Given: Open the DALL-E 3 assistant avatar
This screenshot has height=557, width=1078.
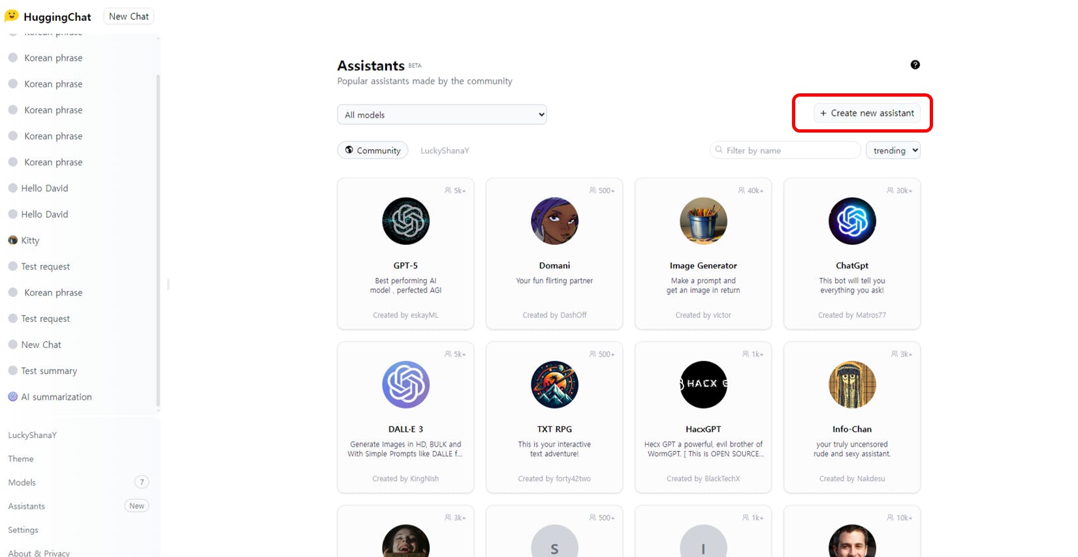Looking at the screenshot, I should point(405,385).
